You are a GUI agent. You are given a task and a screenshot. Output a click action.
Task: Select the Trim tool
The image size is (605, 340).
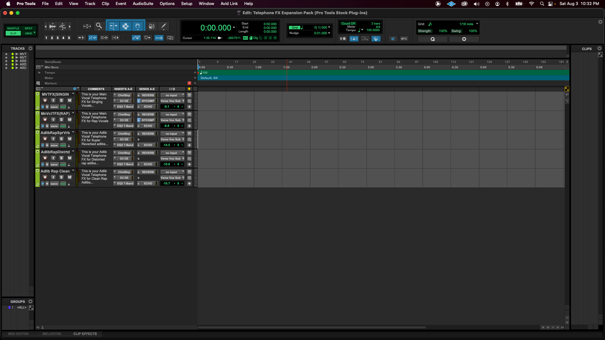coord(113,26)
